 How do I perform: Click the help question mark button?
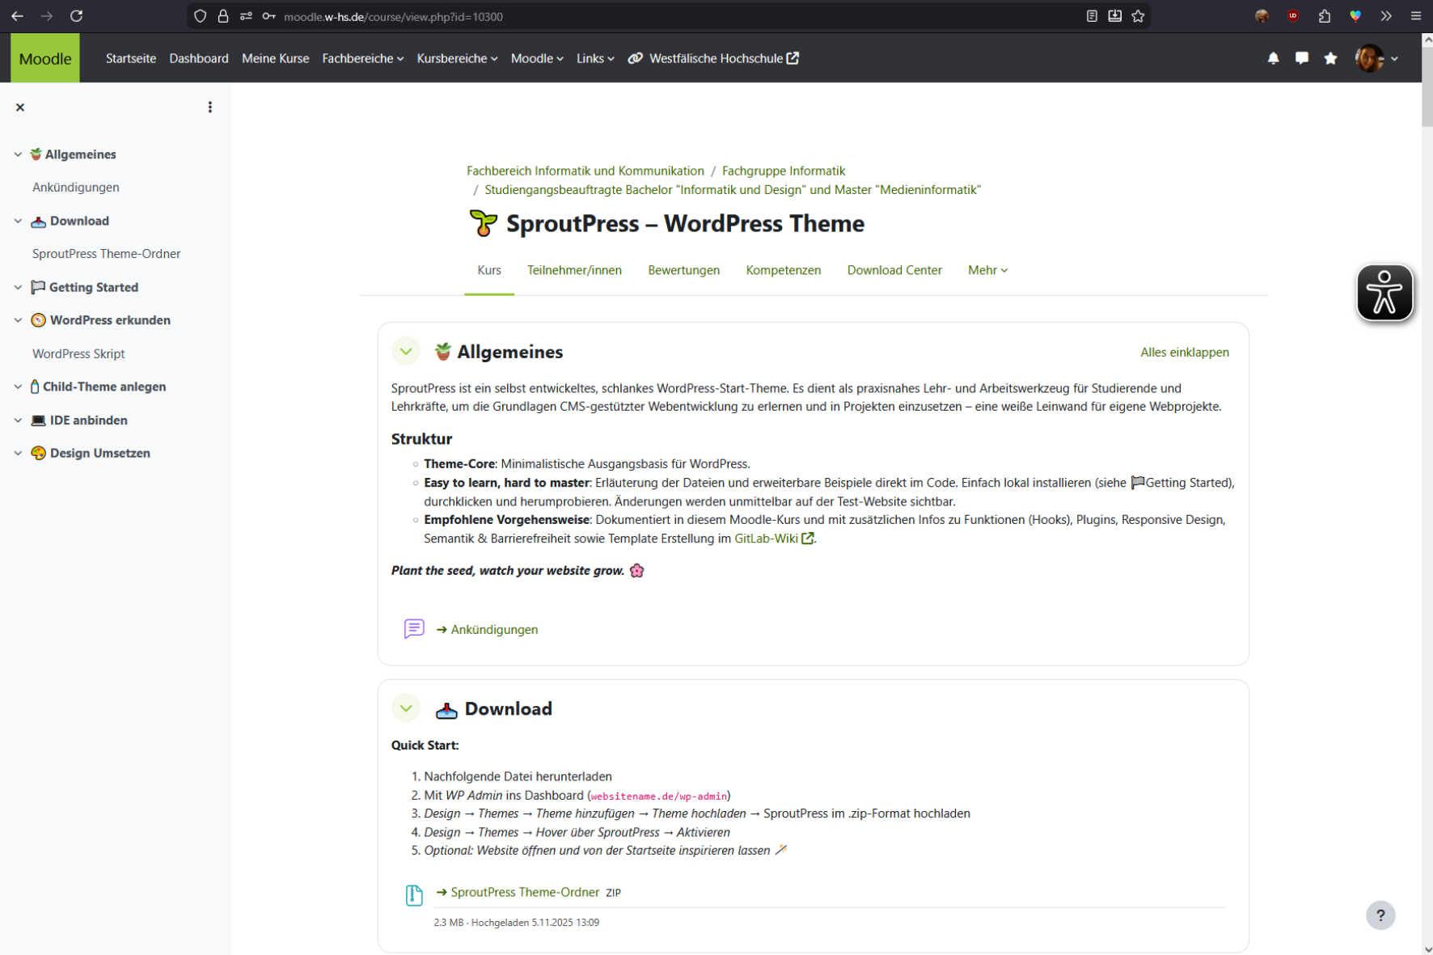(1380, 915)
